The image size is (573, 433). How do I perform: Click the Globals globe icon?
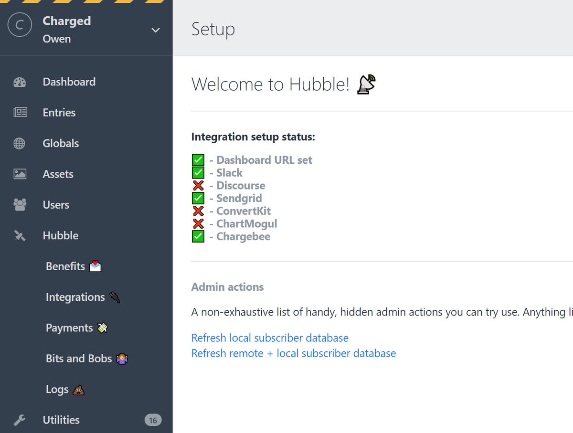point(20,143)
